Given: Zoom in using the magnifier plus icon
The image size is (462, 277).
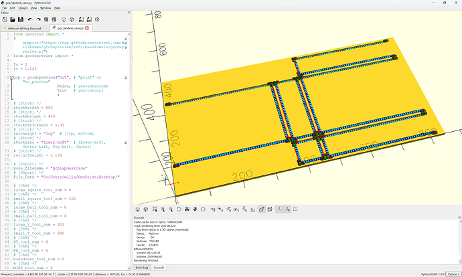Looking at the screenshot, I should [163, 209].
